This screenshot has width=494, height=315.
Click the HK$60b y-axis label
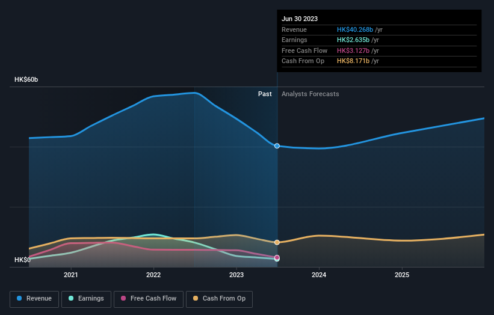[26, 79]
